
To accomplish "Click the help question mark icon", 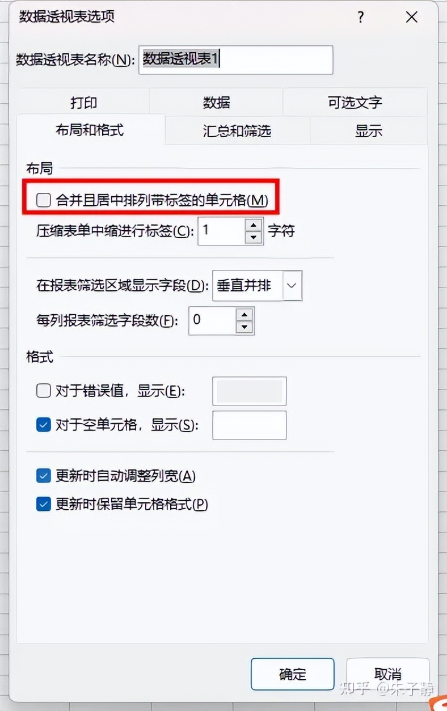I will pos(361,18).
